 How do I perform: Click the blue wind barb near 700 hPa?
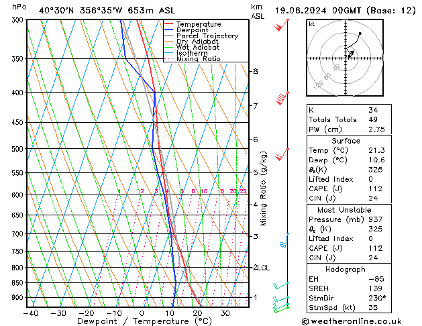click(284, 239)
